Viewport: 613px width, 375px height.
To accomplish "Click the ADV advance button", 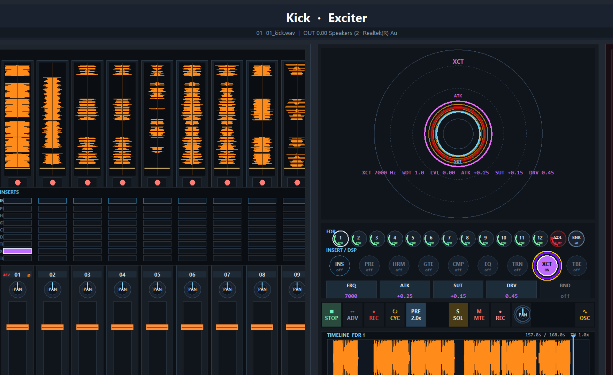I will 352,315.
